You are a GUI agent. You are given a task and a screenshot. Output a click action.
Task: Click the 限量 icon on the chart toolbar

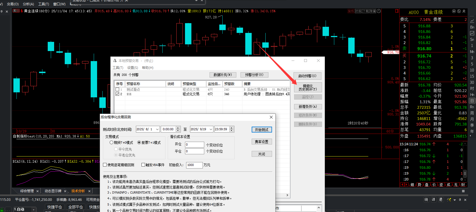tap(373, 11)
